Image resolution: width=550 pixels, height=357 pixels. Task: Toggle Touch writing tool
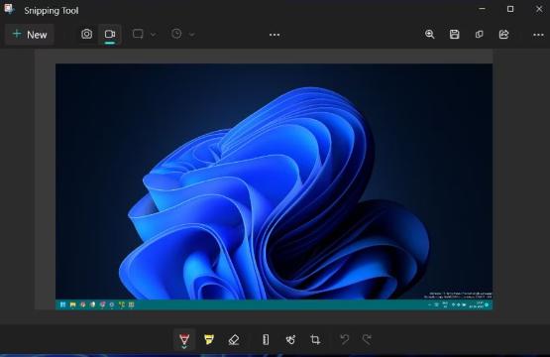[290, 339]
